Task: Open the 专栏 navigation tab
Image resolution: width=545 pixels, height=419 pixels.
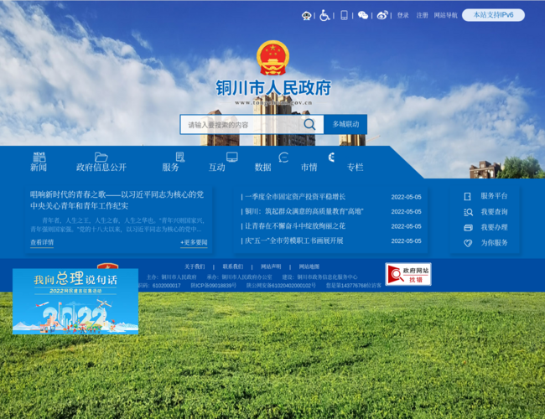Action: point(355,168)
